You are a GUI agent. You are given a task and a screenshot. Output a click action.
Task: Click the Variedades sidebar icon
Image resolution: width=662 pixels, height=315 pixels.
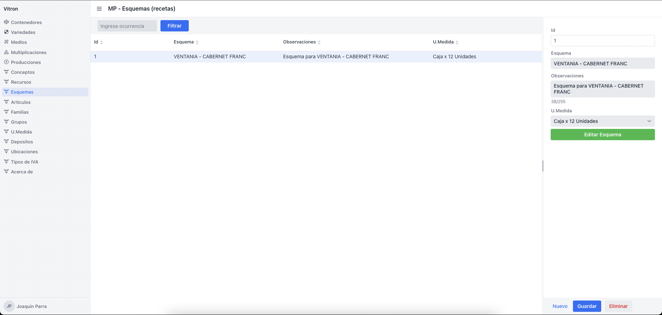[6, 32]
